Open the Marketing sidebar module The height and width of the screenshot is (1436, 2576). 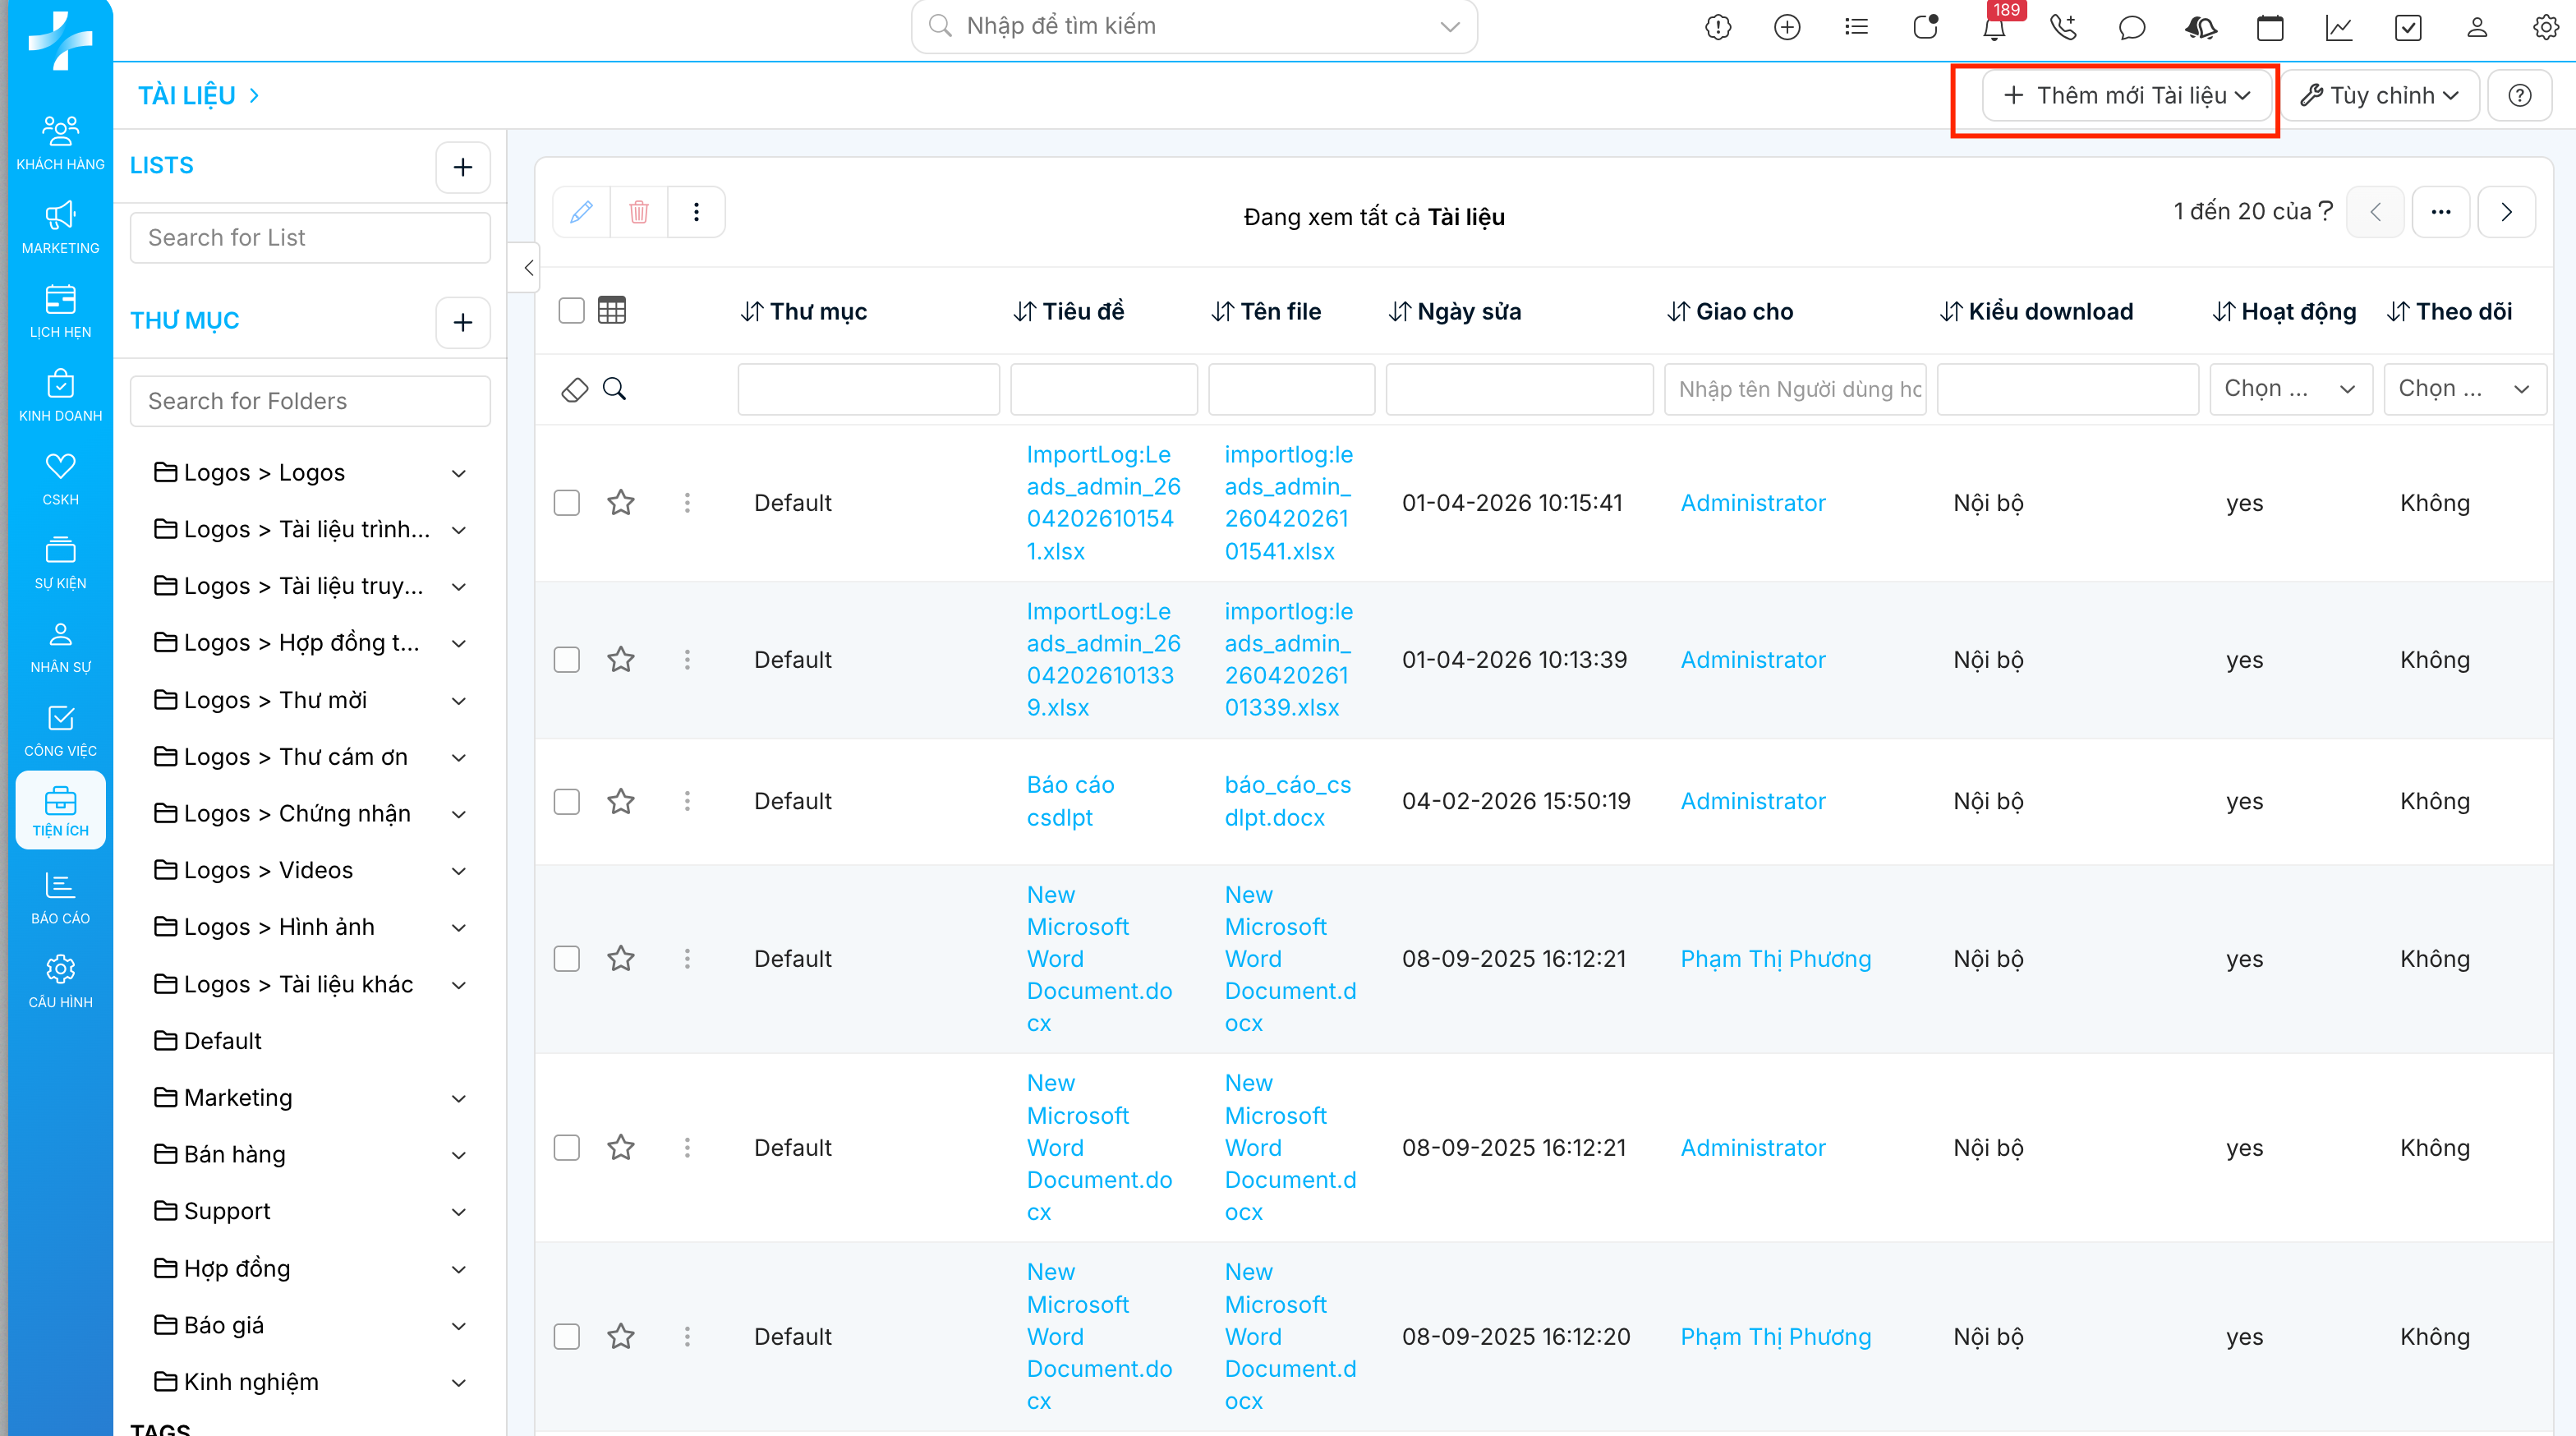(60, 227)
